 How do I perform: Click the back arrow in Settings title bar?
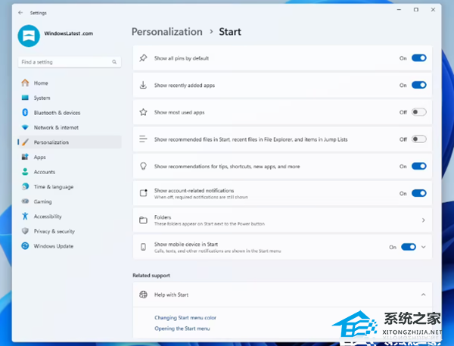point(20,13)
